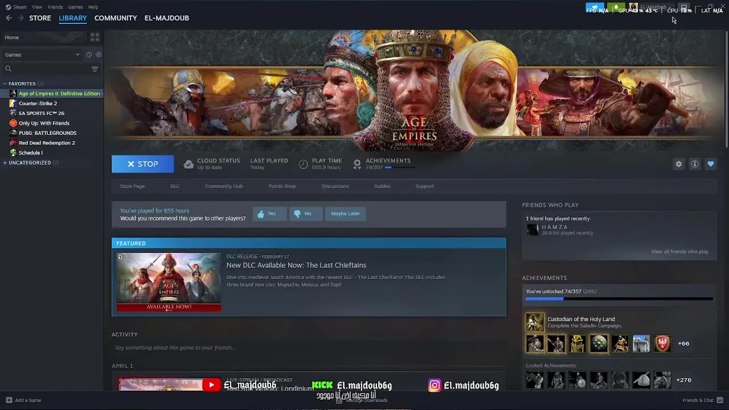Open the Help menu

tap(93, 7)
